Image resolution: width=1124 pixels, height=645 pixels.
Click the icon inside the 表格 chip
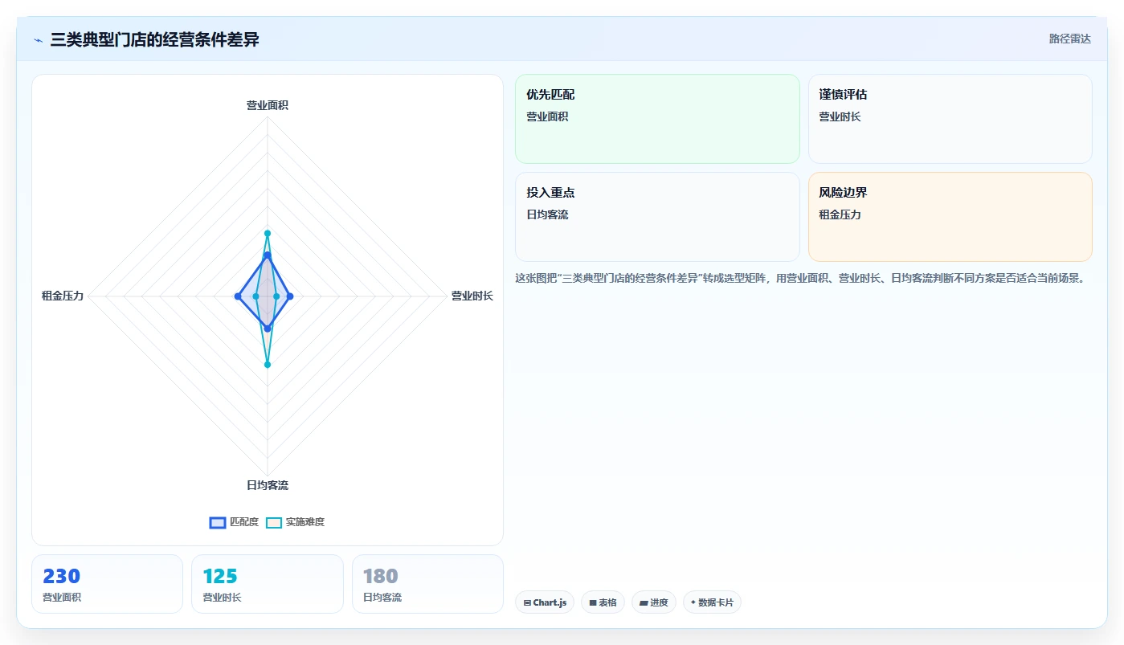[x=593, y=602]
